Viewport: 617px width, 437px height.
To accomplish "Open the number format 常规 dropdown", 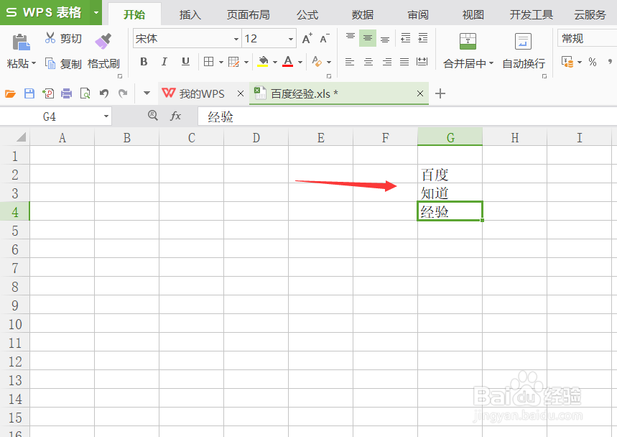I will (x=587, y=39).
